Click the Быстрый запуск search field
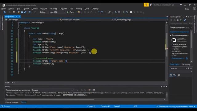The width and height of the screenshot is (197, 111). click(166, 5)
